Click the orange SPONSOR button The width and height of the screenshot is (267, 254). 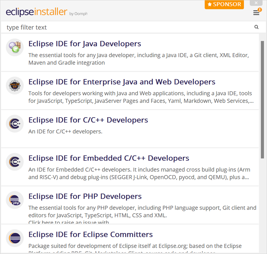point(224,5)
